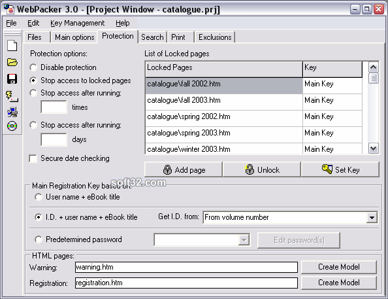
Task: Open the Key Management menu
Action: click(78, 23)
